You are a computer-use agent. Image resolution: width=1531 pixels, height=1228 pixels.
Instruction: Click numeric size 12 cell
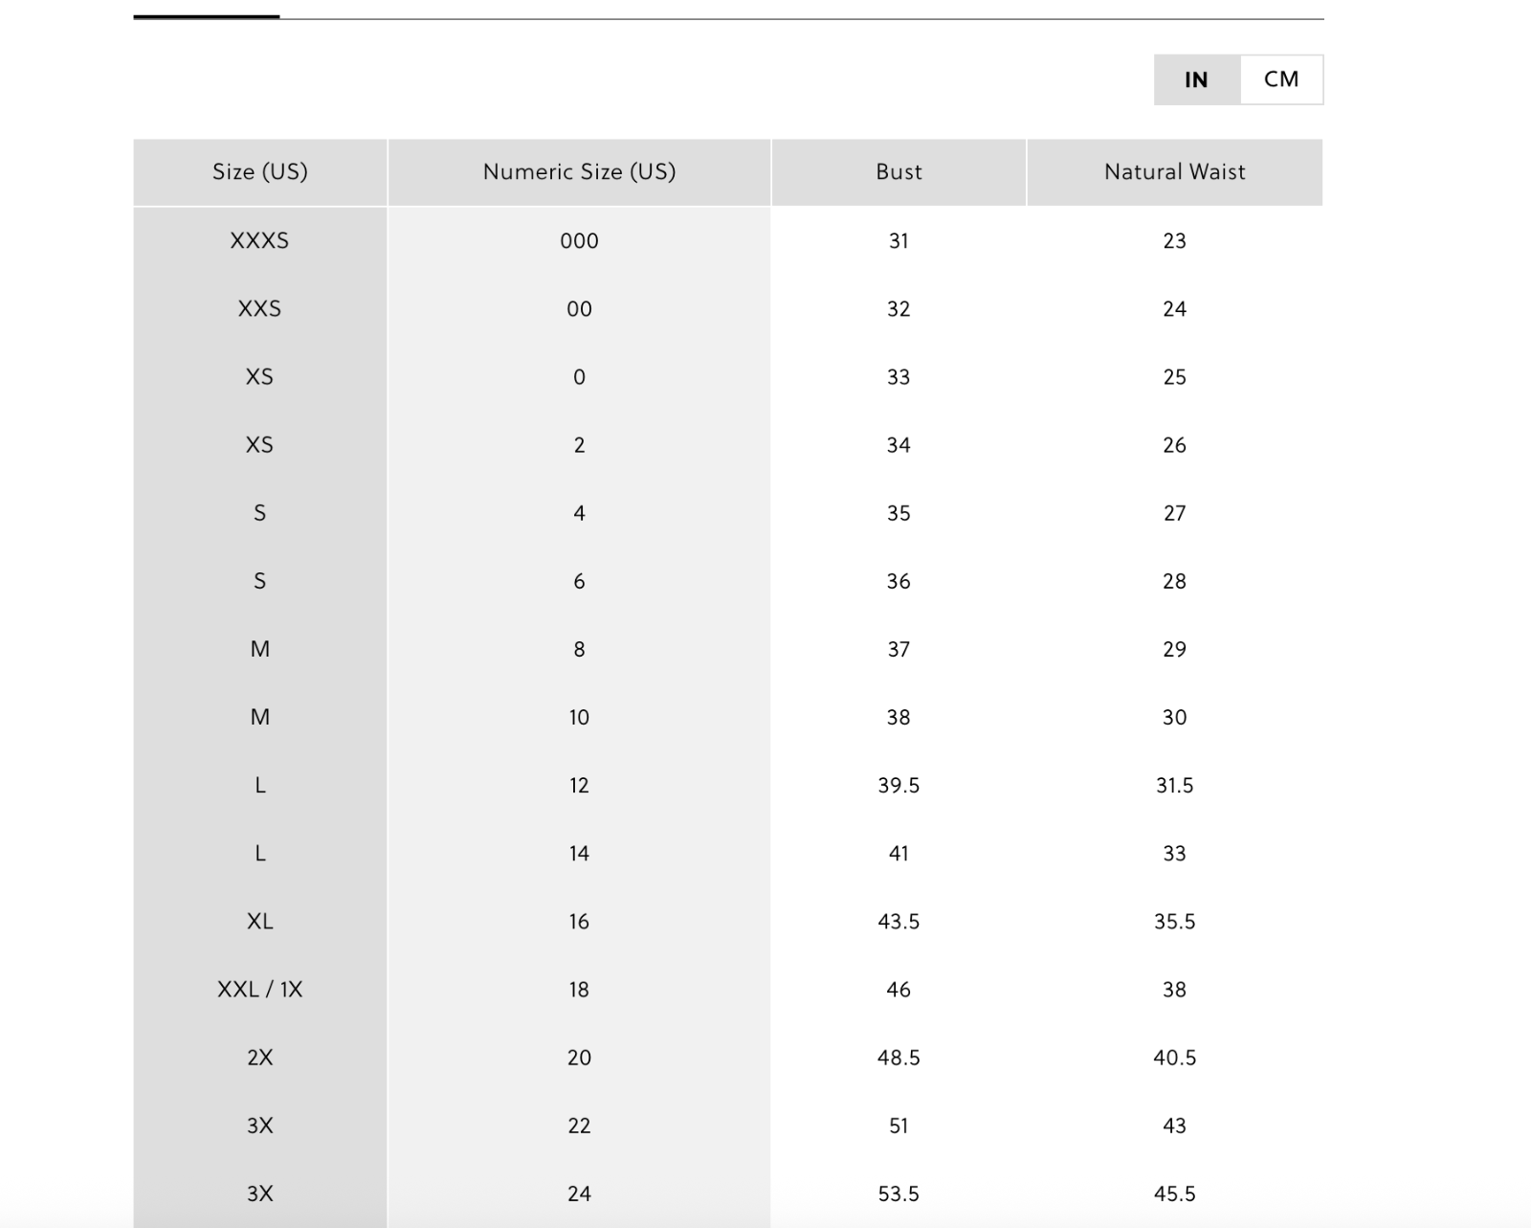pyautogui.click(x=579, y=786)
